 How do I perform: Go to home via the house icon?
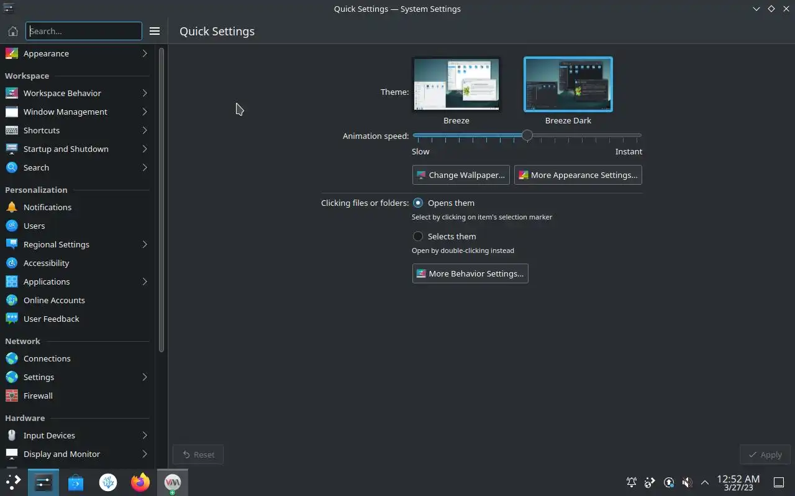tap(12, 31)
